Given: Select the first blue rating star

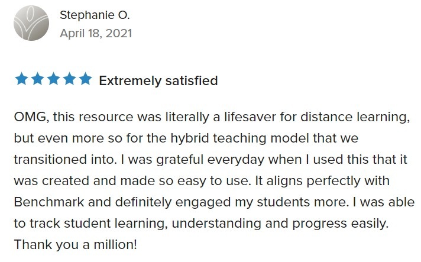Looking at the screenshot, I should [21, 79].
